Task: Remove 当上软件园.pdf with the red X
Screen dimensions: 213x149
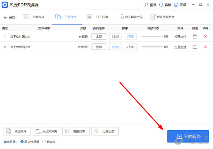Action: click(206, 47)
